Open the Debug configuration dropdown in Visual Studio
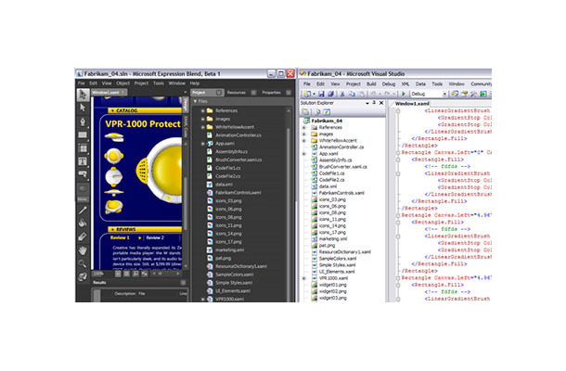The width and height of the screenshot is (566, 371). click(444, 94)
